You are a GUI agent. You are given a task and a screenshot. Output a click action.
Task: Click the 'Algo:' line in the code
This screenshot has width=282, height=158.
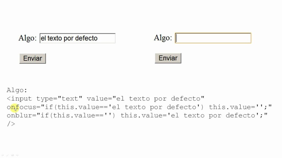click(x=17, y=90)
